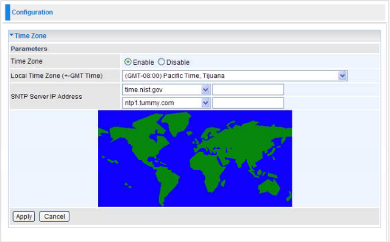390x242 pixels.
Task: Click input field next to time.nist.gov
Action: [248, 90]
